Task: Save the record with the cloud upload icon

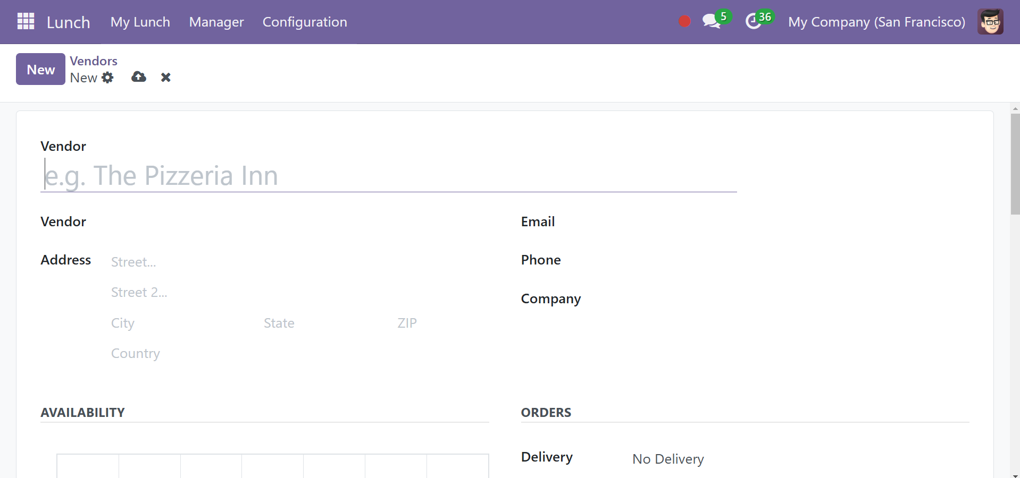Action: coord(139,77)
